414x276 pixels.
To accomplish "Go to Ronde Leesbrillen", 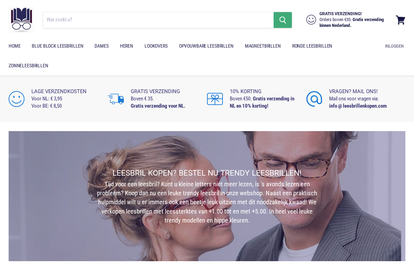I will pyautogui.click(x=312, y=46).
